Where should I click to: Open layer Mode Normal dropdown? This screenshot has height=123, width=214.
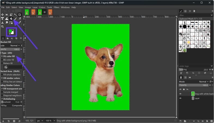tap(204, 82)
